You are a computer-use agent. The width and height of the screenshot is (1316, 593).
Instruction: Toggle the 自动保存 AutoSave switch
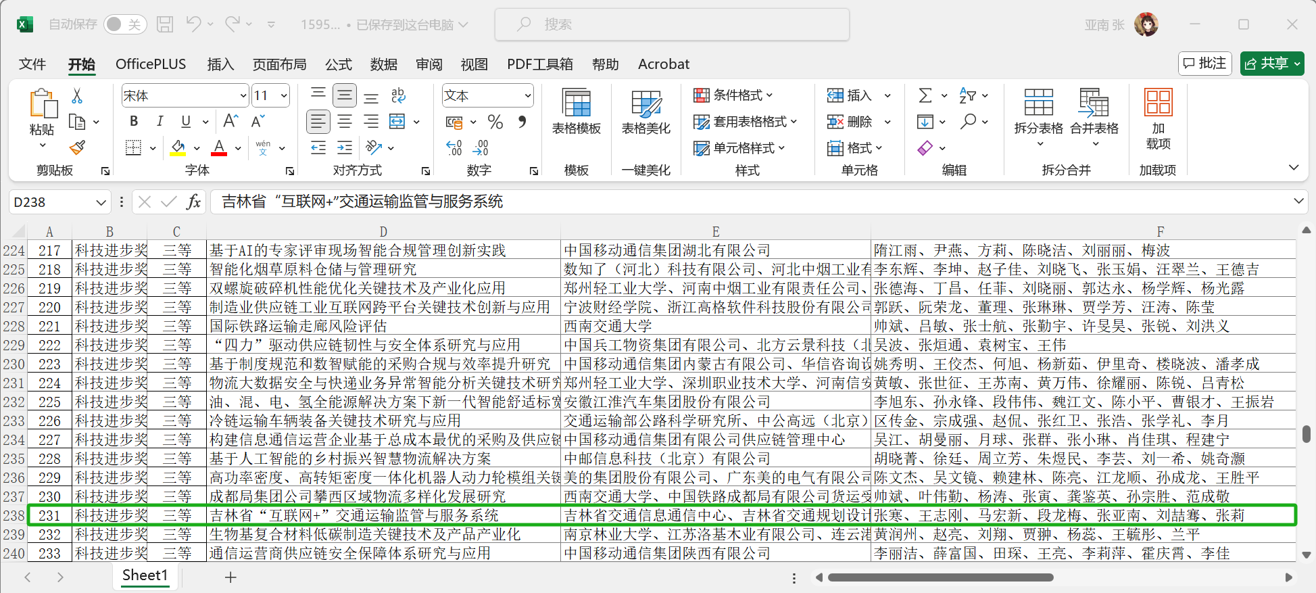point(122,24)
